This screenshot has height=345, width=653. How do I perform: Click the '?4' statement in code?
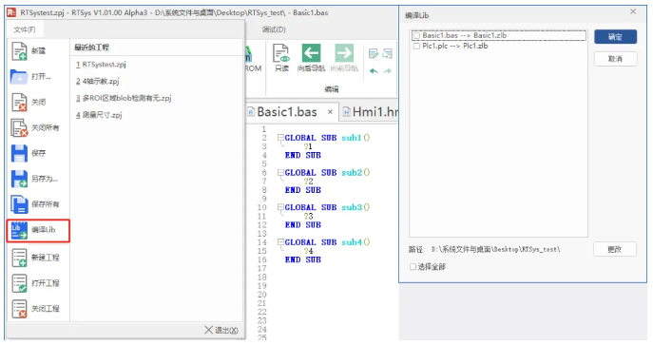click(308, 251)
